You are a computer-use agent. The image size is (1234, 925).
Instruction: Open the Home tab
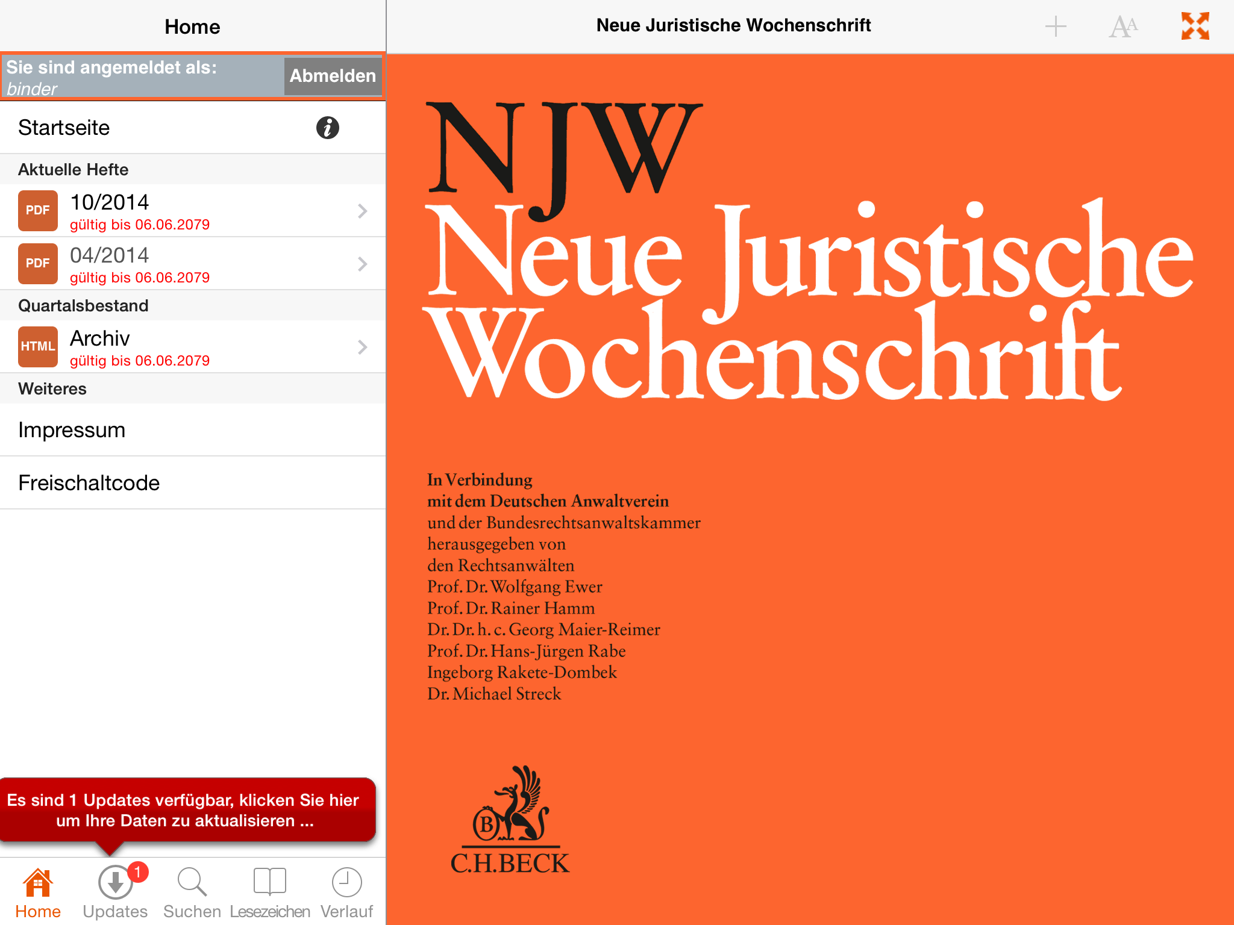click(x=38, y=894)
